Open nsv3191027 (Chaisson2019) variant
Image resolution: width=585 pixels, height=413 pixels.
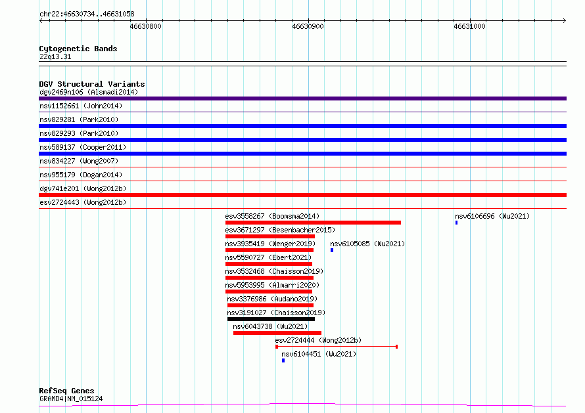pos(276,313)
